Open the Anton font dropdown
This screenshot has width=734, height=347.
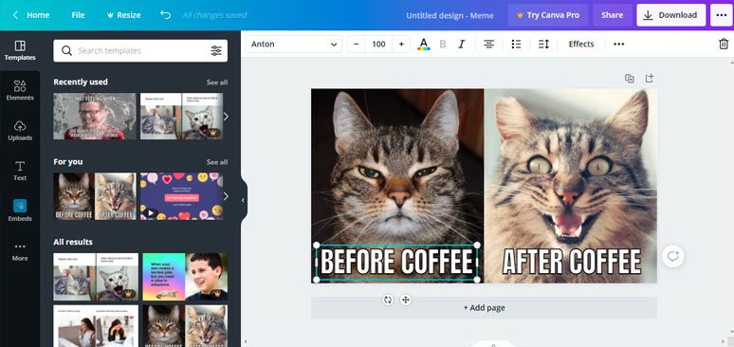pyautogui.click(x=294, y=44)
